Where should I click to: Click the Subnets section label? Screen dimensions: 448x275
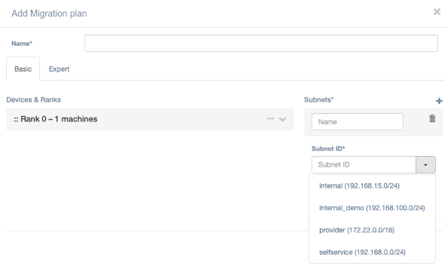[x=319, y=100]
